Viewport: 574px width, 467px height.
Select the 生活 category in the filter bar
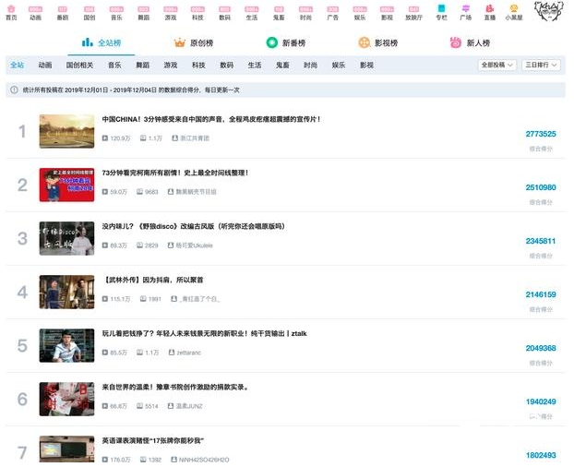pos(255,66)
